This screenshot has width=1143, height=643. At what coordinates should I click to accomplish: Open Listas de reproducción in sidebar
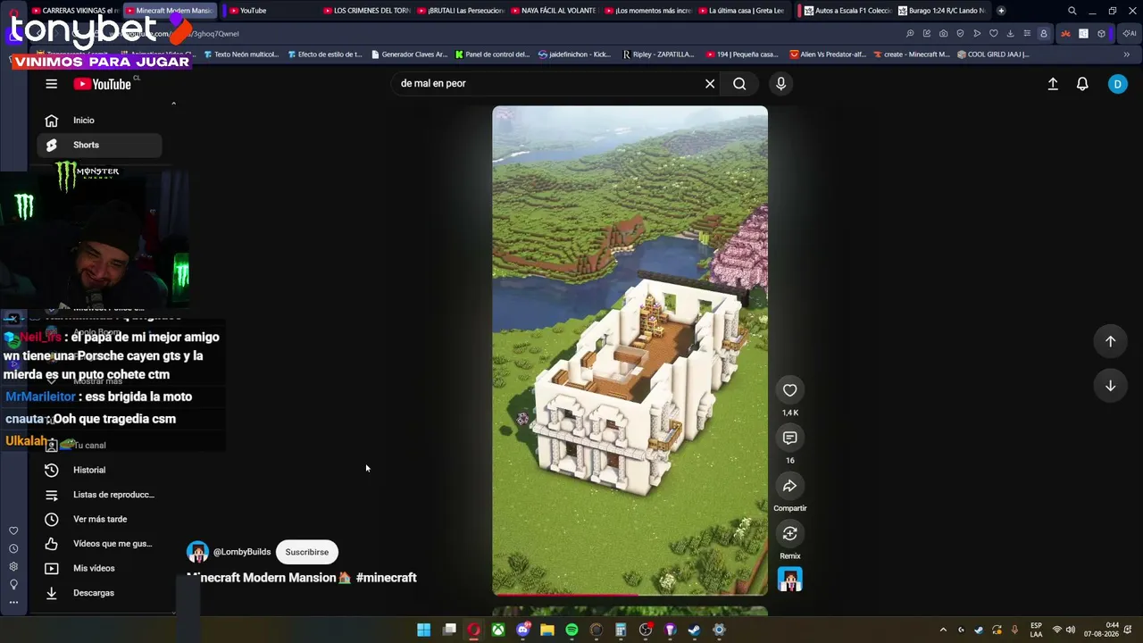point(99,495)
